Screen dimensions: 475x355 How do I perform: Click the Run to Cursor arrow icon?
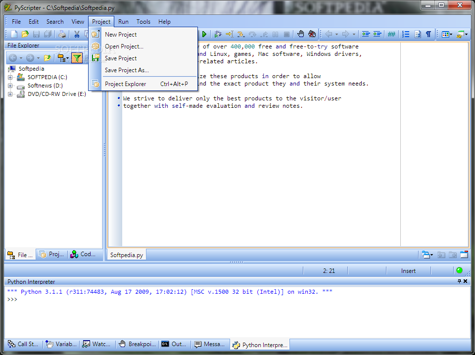(x=229, y=34)
